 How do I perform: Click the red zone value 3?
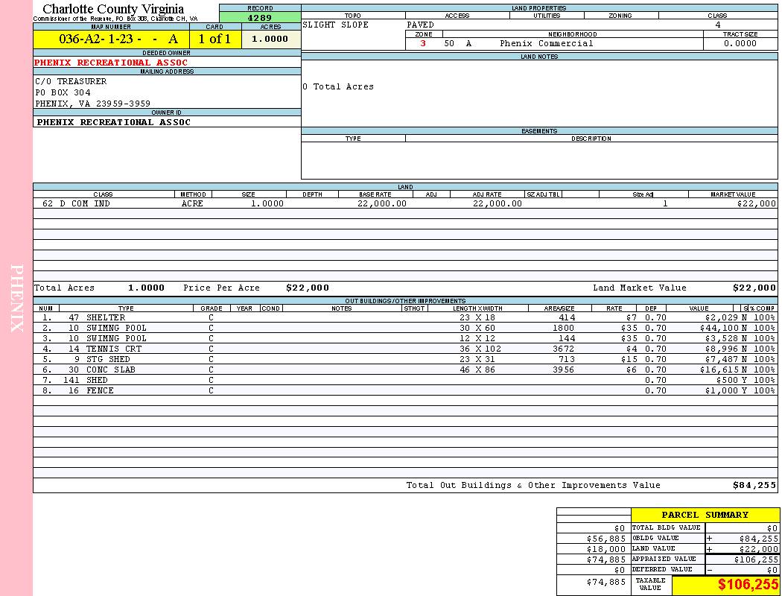tap(423, 43)
